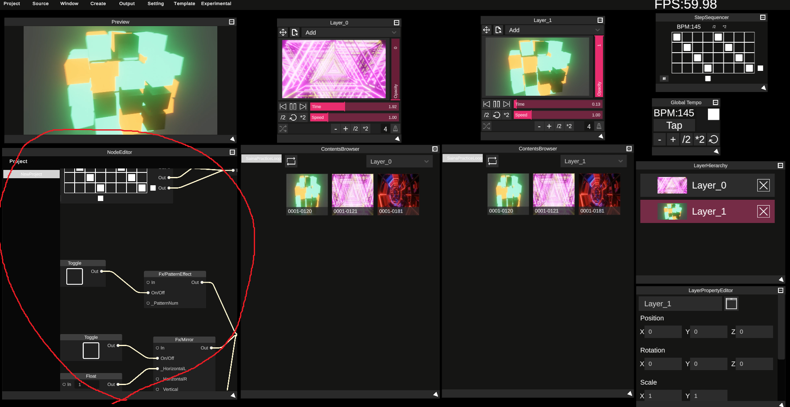Reset tempo with Global Tempo's circular arrow
This screenshot has width=790, height=407.
[713, 140]
